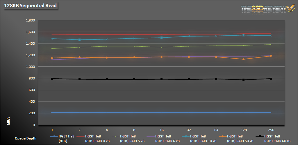Select the RAID 6 x8 legend entry

[x=163, y=138]
